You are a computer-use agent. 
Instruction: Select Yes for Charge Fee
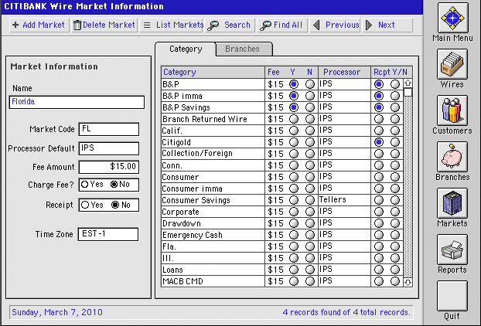[x=85, y=185]
